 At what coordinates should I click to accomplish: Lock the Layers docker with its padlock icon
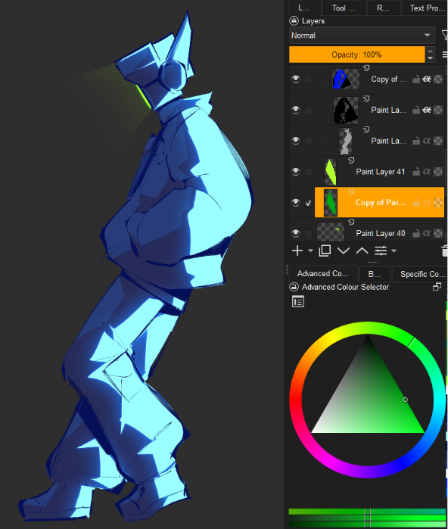click(x=294, y=21)
